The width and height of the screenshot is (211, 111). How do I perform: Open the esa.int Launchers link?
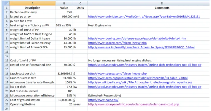(141, 47)
